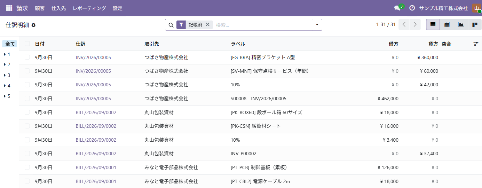Check the row with debit ¥ 3,400

tap(27, 140)
